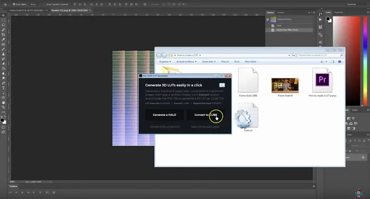Open the History panel dock icon
The height and width of the screenshot is (199, 370).
(320, 14)
